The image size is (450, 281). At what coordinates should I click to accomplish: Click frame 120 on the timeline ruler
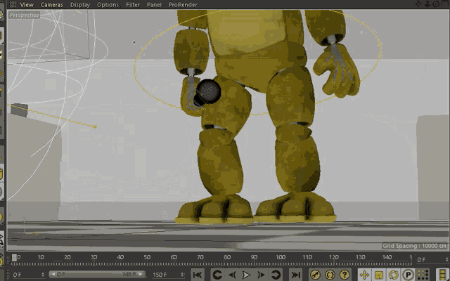pos(333,258)
